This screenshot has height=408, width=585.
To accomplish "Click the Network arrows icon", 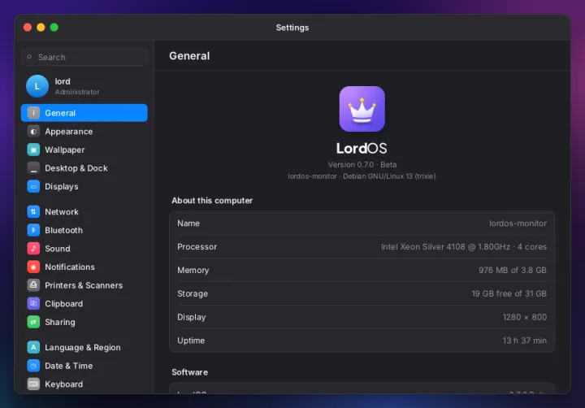I will point(33,211).
